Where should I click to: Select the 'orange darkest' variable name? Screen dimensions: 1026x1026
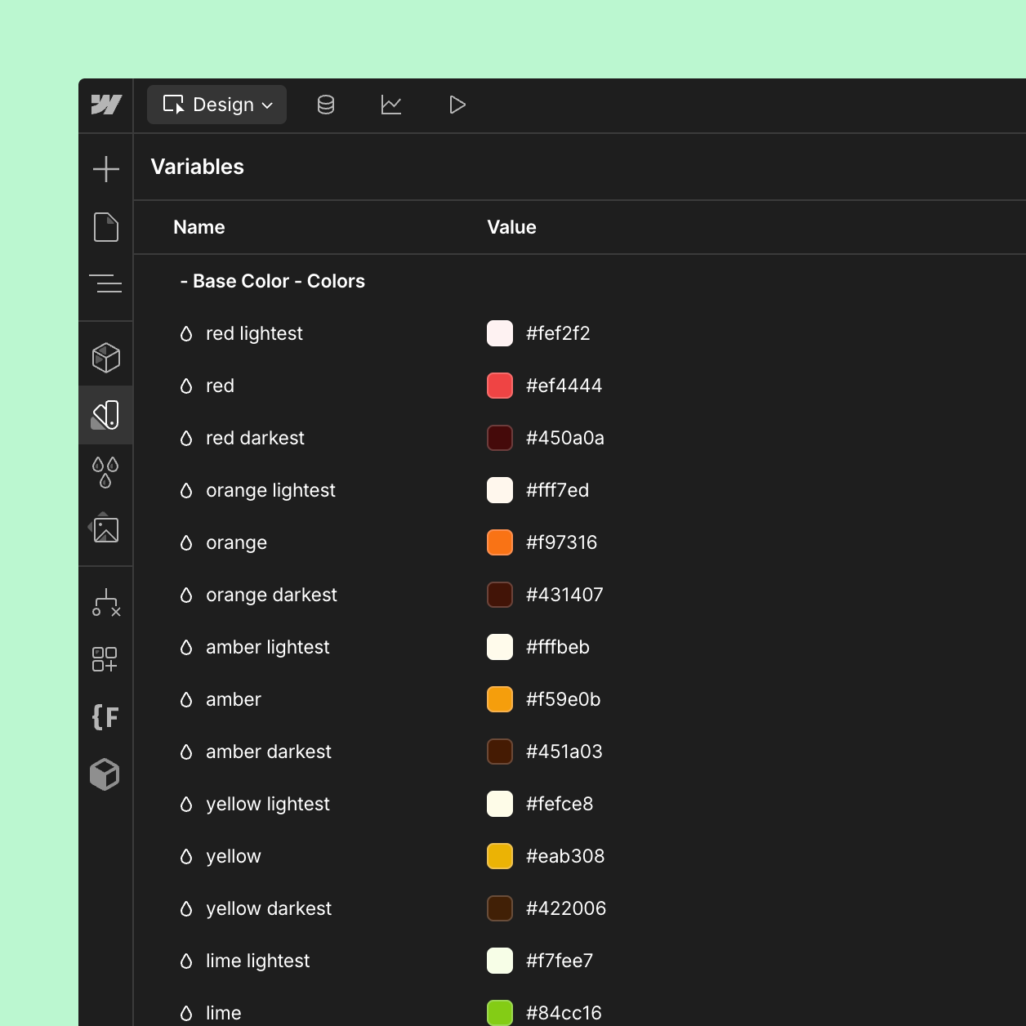[x=271, y=595]
